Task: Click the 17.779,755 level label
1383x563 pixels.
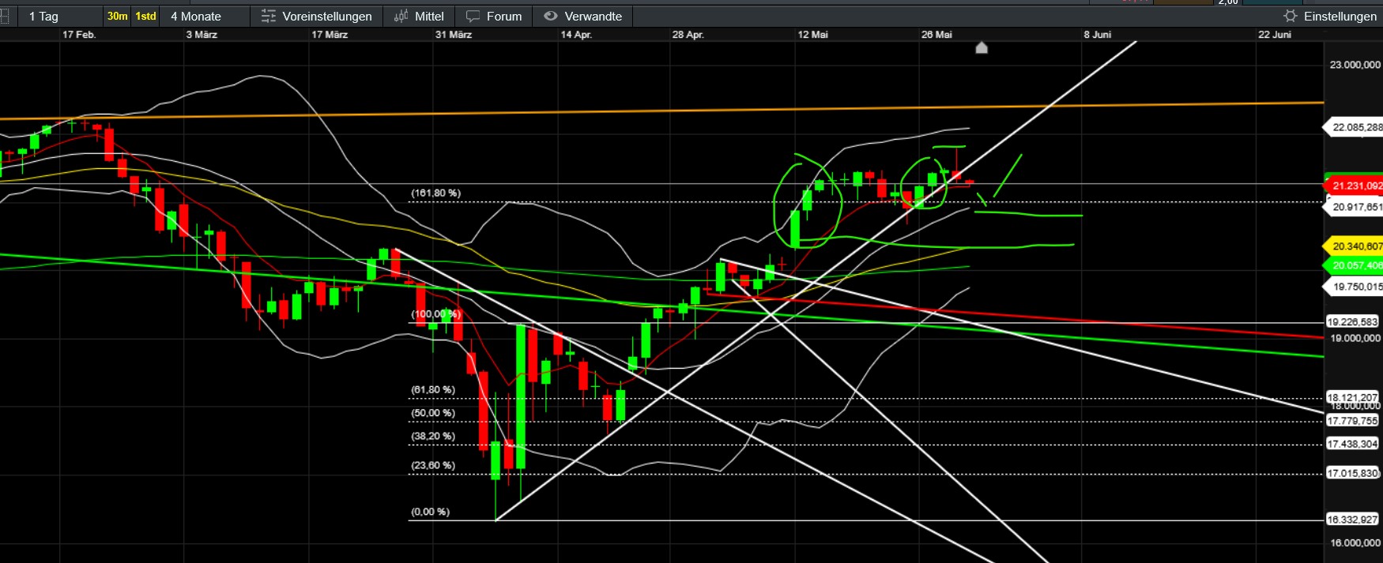Action: click(x=1352, y=421)
